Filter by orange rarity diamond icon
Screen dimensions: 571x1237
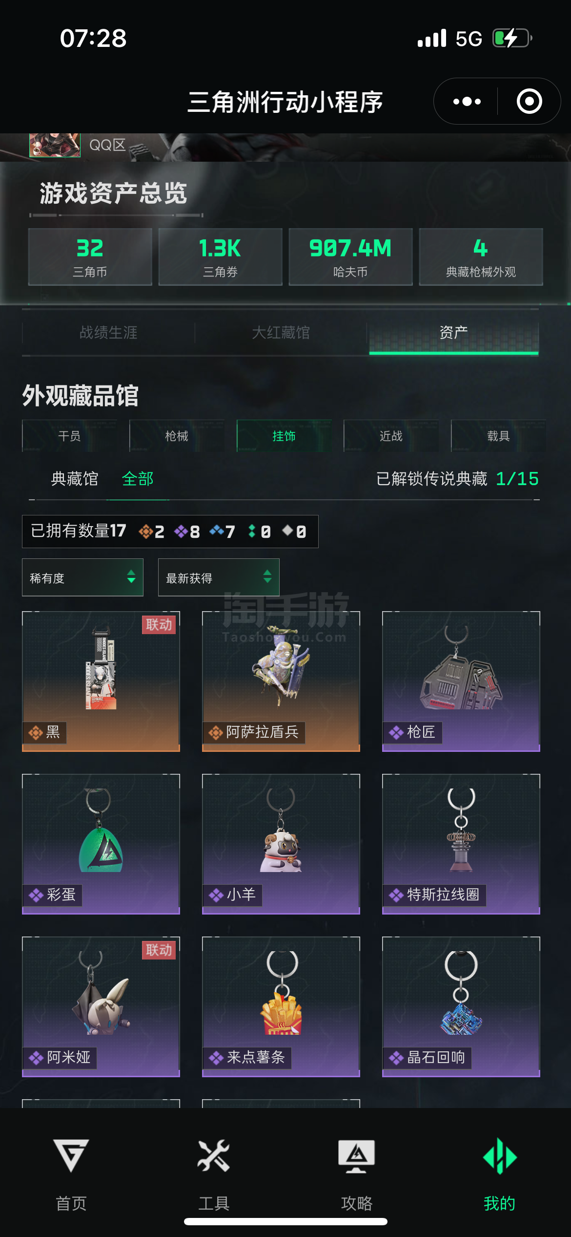(145, 531)
